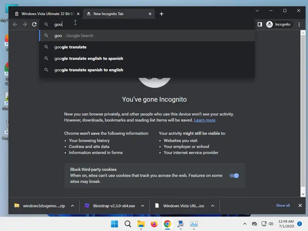Screen dimensions: 308x231
Task: Close the New Incognito Tab
Action: 150,14
